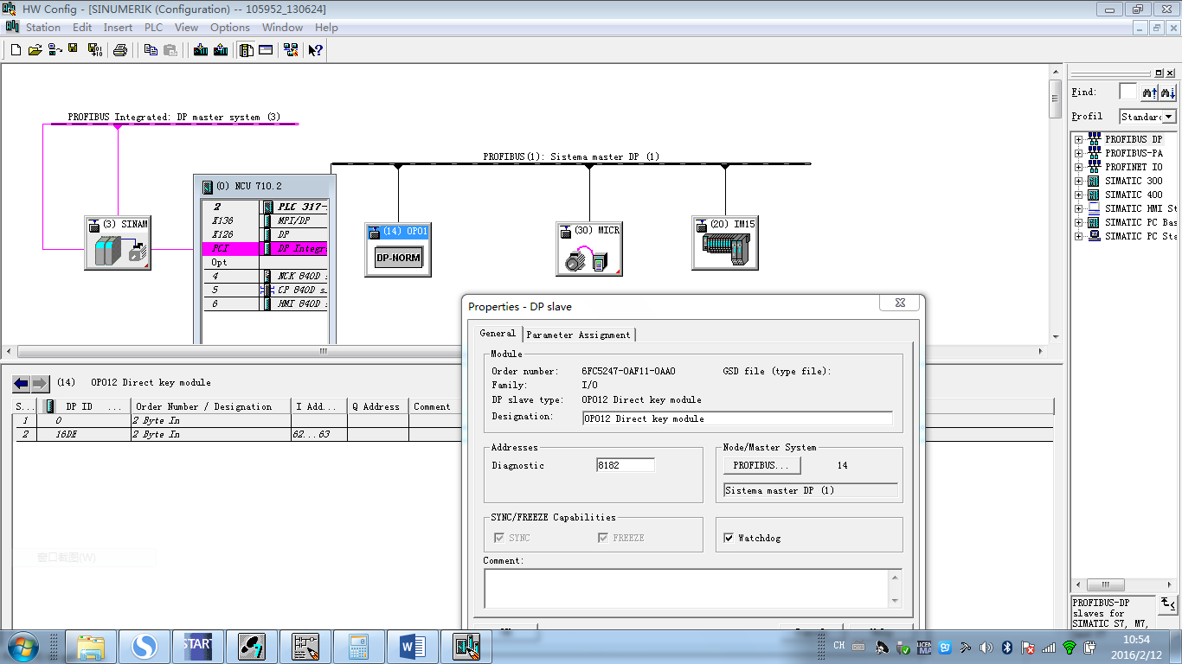Click the Open station folder icon
The image size is (1182, 664).
pyautogui.click(x=35, y=50)
